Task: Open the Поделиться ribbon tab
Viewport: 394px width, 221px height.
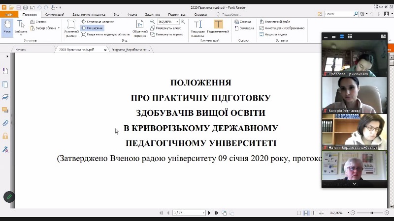Action: [177, 15]
